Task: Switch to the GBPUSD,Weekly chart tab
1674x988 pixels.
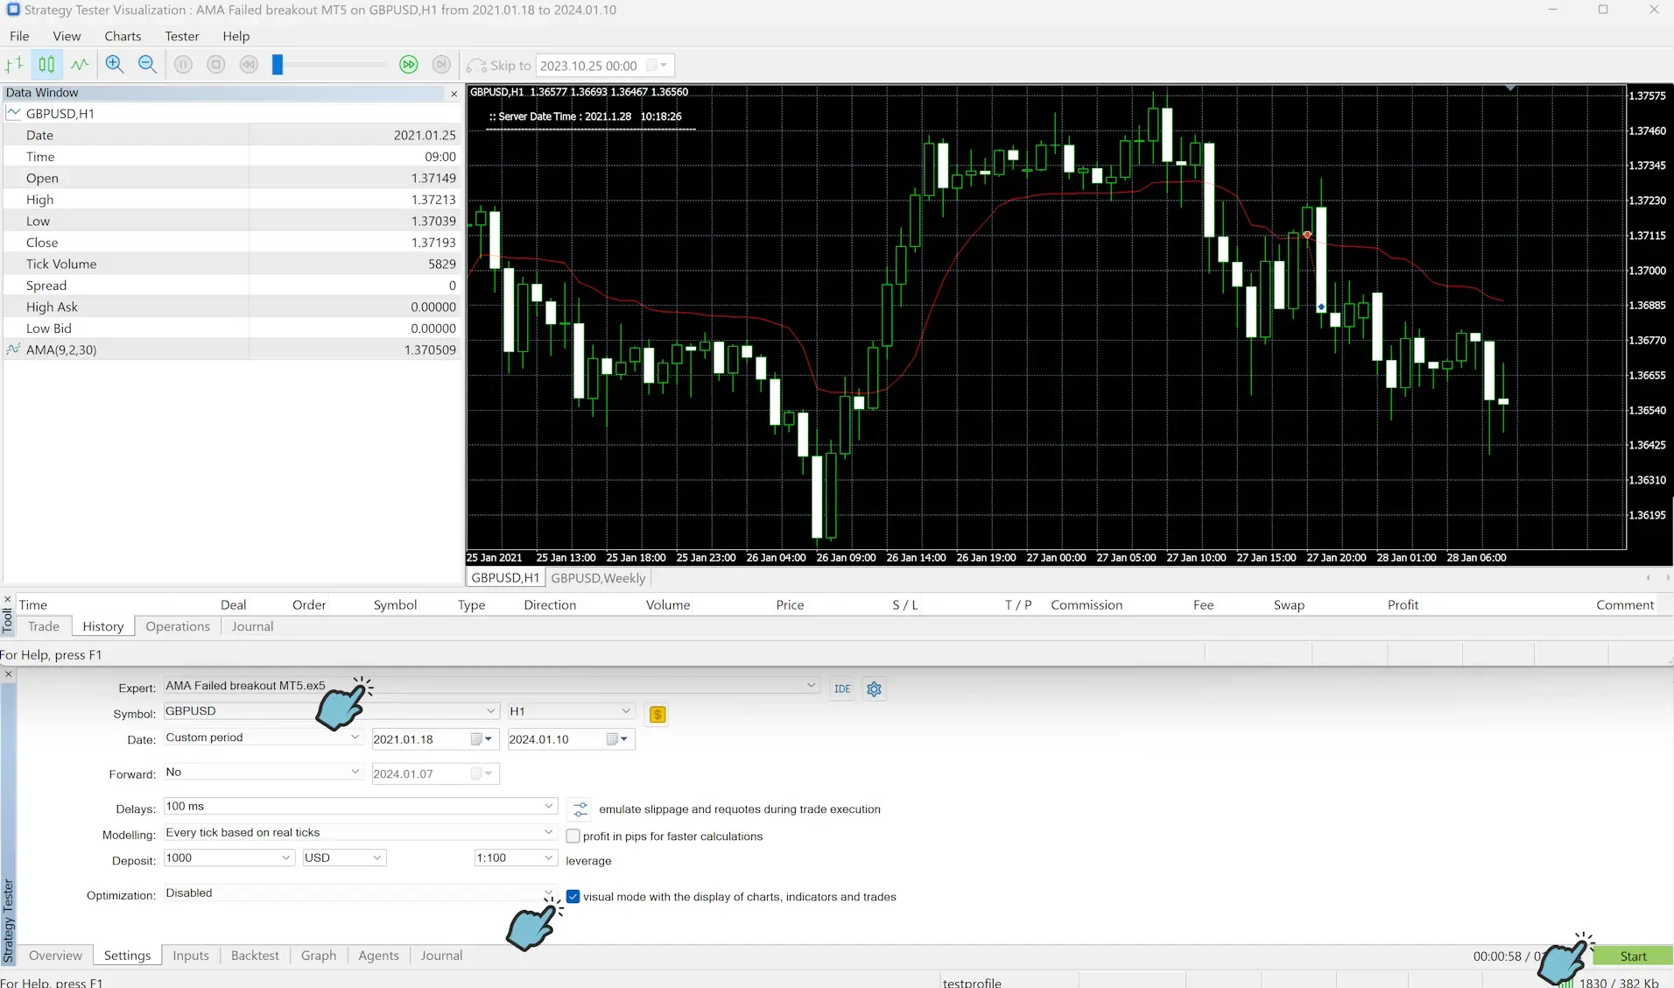Action: tap(597, 577)
